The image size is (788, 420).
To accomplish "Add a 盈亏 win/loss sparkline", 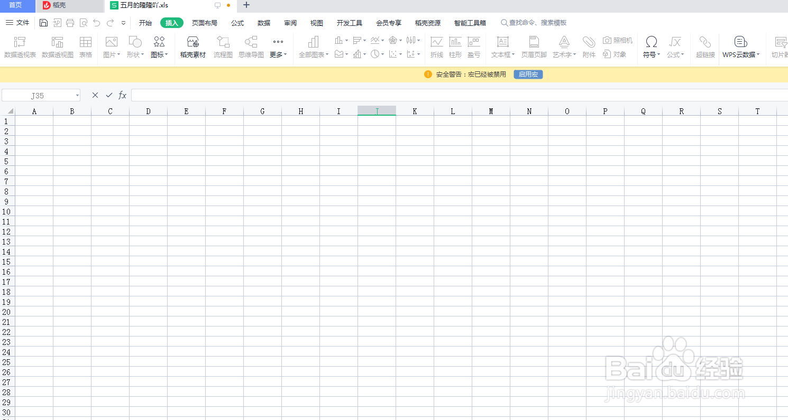I will tap(474, 47).
